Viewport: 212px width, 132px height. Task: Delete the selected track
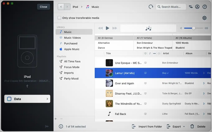[x=198, y=126]
